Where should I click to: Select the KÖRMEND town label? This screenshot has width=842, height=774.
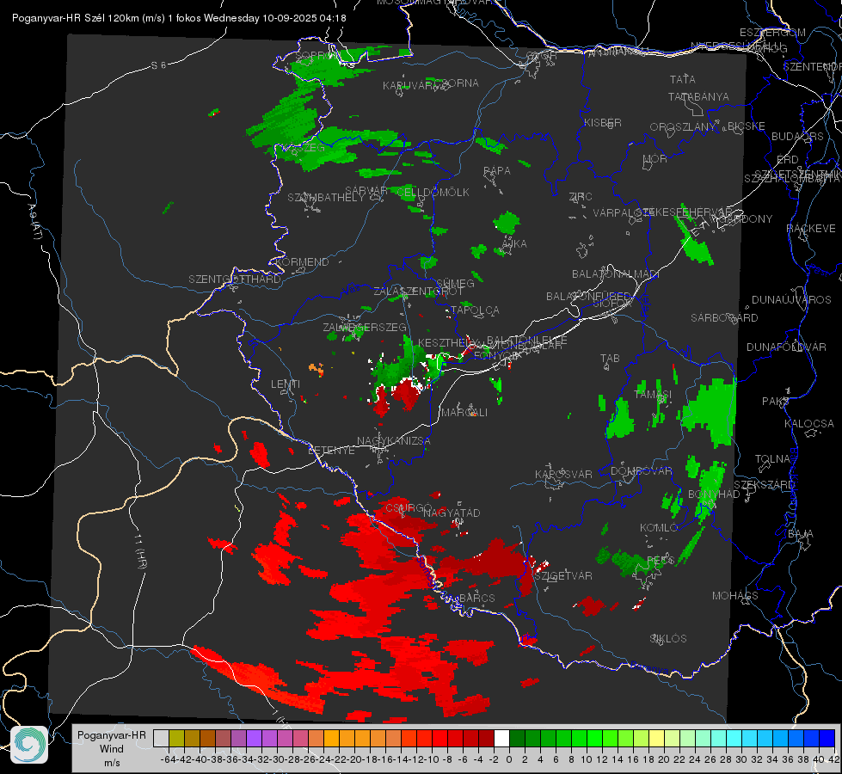pyautogui.click(x=302, y=262)
